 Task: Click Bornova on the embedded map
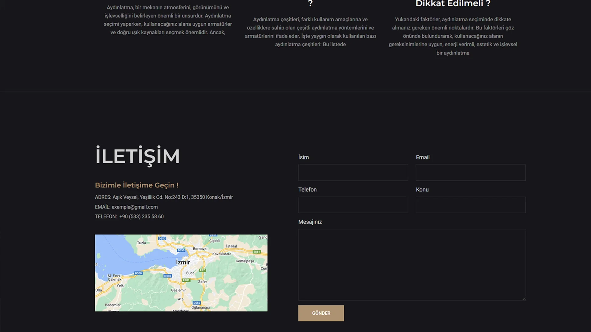point(199,249)
